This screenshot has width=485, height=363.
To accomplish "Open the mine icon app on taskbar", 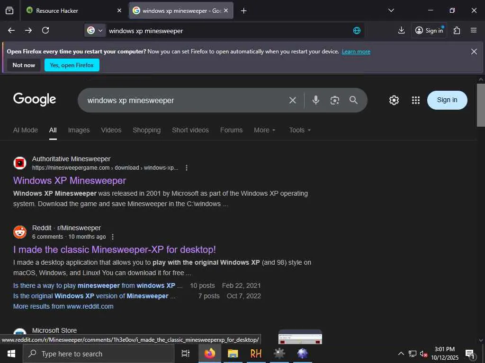I will (x=279, y=354).
